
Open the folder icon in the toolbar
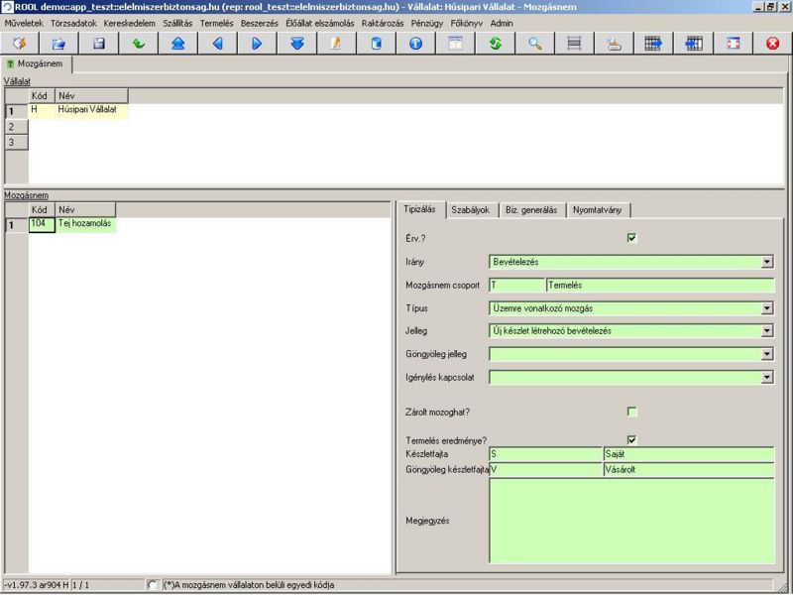pyautogui.click(x=58, y=44)
